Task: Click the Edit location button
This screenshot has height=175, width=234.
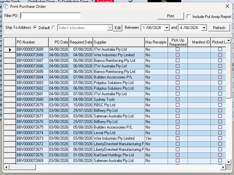Action: click(118, 28)
